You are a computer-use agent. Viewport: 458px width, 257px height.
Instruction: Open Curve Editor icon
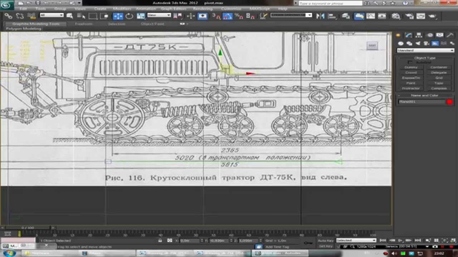pyautogui.click(x=370, y=16)
